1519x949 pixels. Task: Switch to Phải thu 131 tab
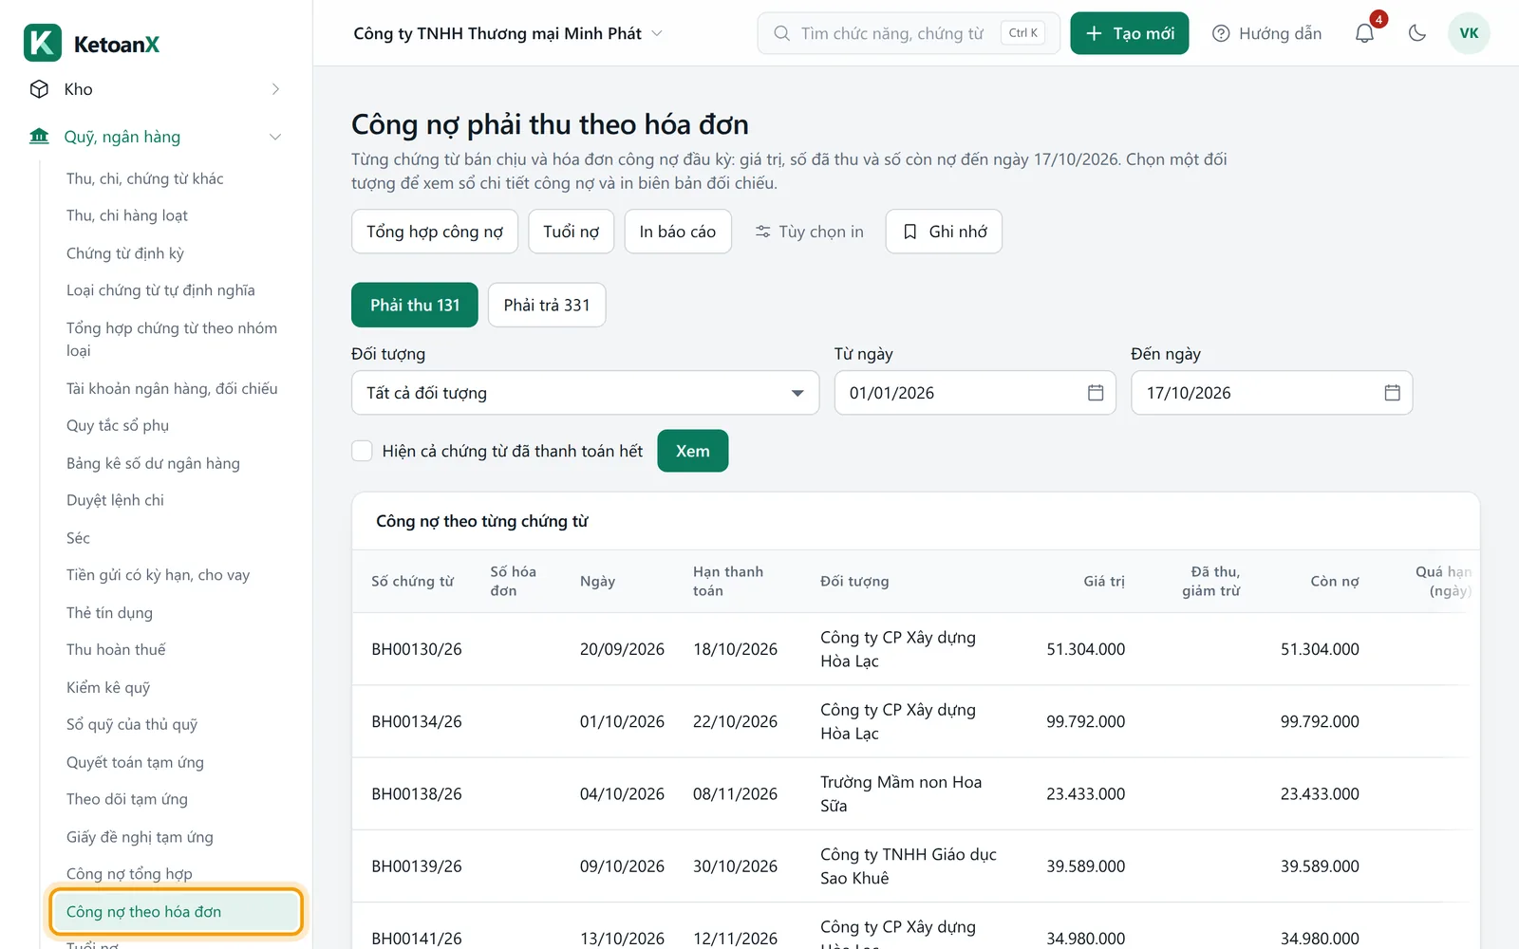pyautogui.click(x=415, y=305)
